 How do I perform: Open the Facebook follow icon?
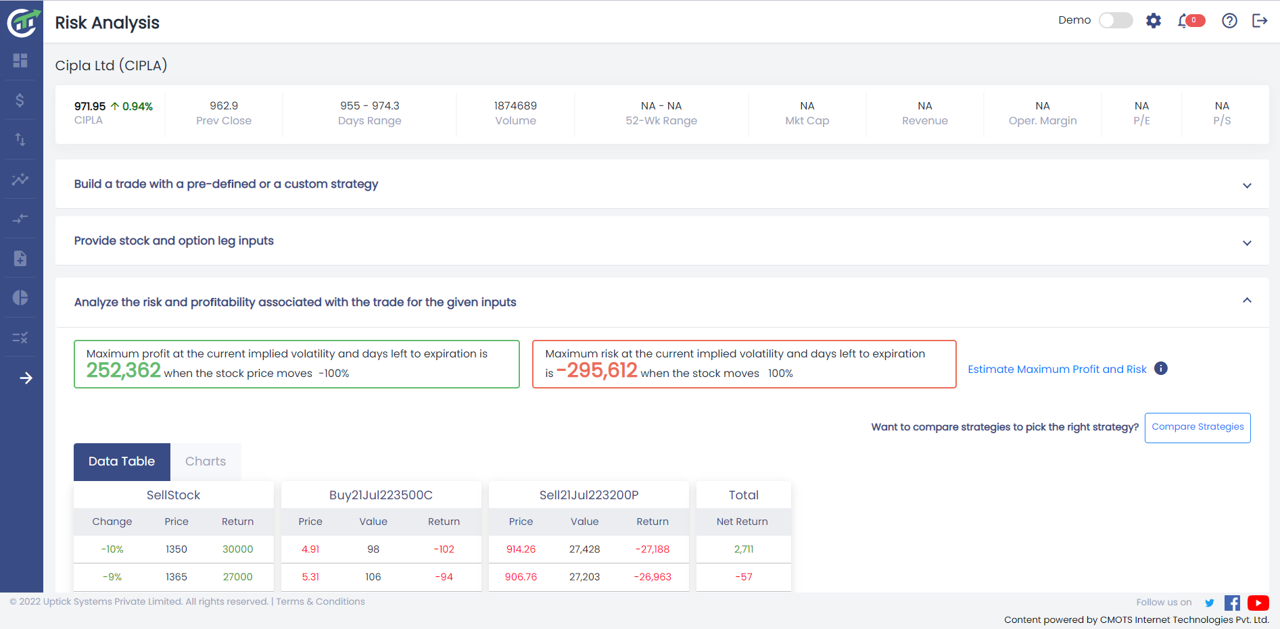pyautogui.click(x=1232, y=603)
